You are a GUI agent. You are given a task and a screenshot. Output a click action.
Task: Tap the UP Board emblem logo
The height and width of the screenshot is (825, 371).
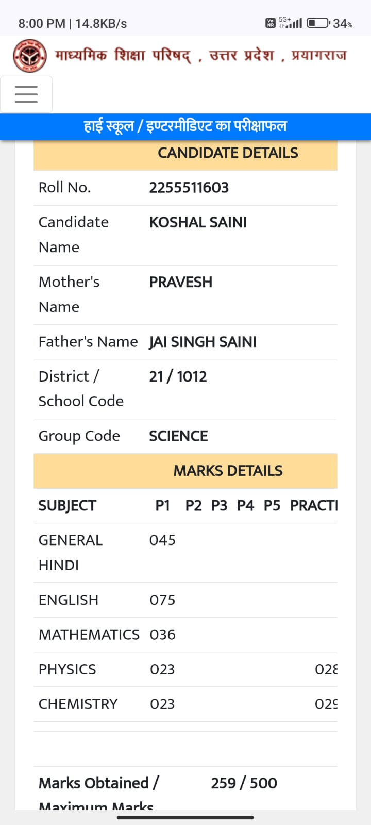tap(30, 56)
